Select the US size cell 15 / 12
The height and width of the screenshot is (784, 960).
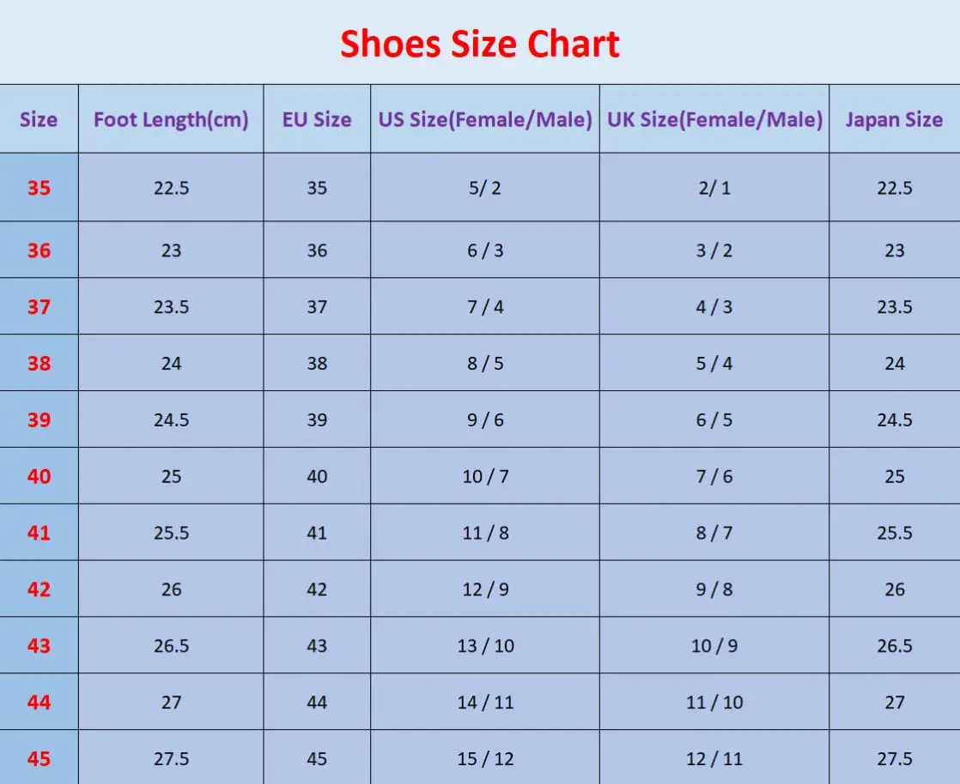(x=485, y=759)
